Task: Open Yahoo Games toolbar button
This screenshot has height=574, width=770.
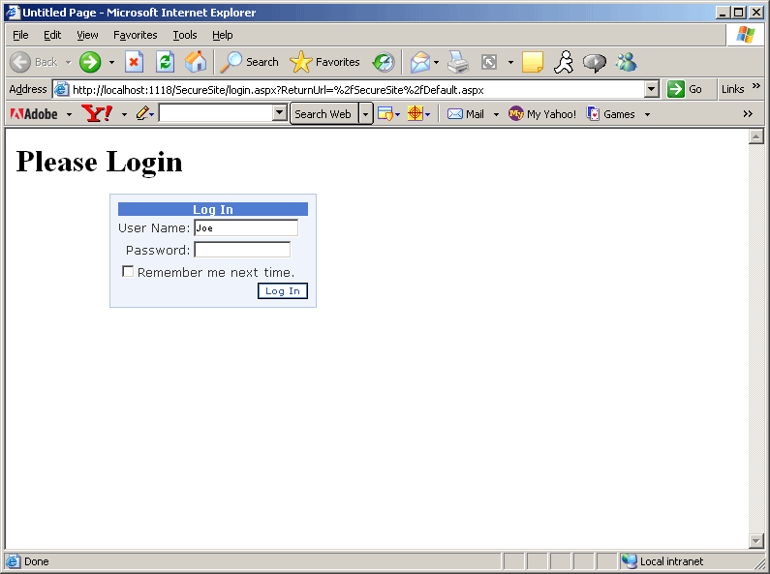Action: click(611, 114)
